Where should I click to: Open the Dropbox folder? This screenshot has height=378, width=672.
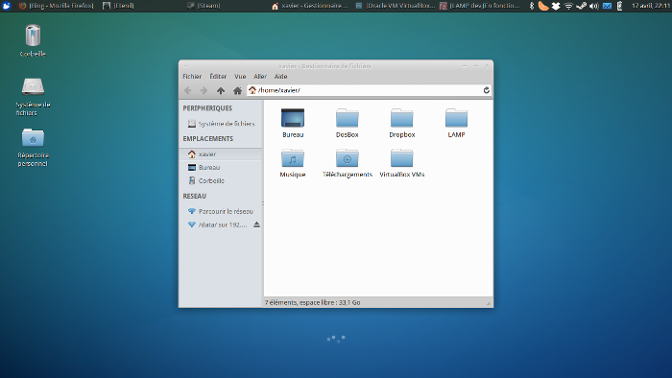pyautogui.click(x=402, y=124)
